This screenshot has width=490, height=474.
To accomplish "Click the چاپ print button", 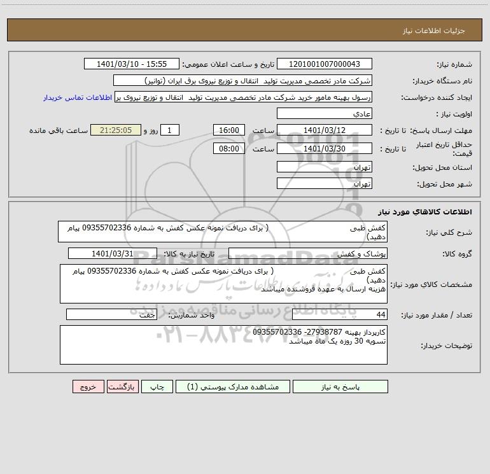I will pyautogui.click(x=157, y=386).
